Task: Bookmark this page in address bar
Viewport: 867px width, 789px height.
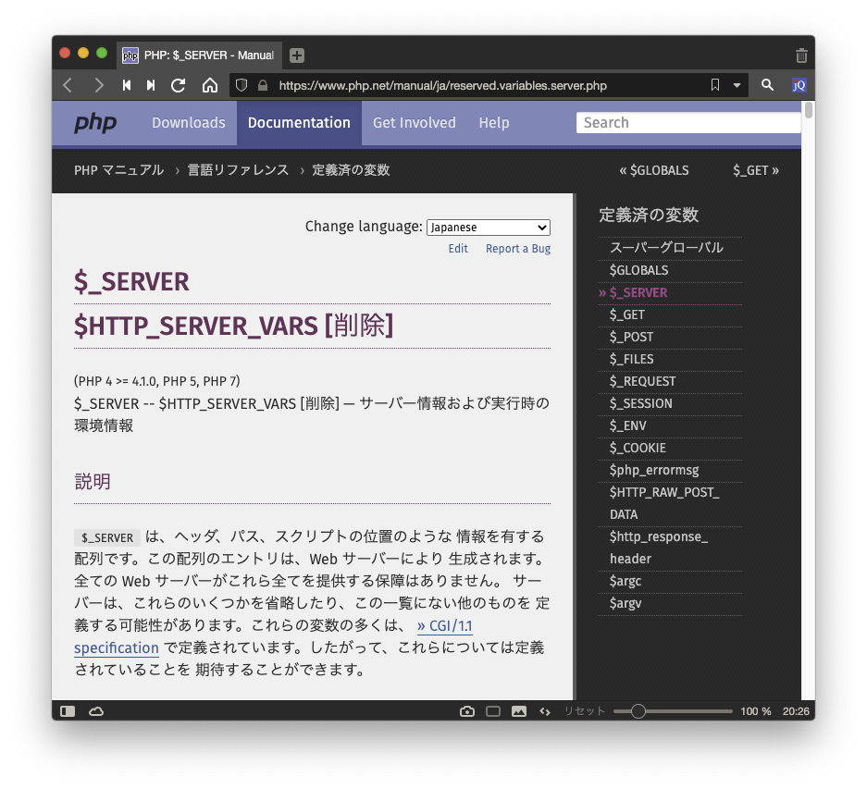Action: [x=715, y=85]
